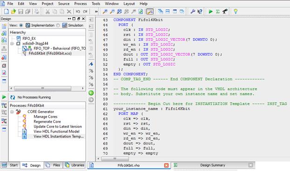This screenshot has height=171, width=290.
Task: Click the Save icon in toolbar
Action: point(20,12)
